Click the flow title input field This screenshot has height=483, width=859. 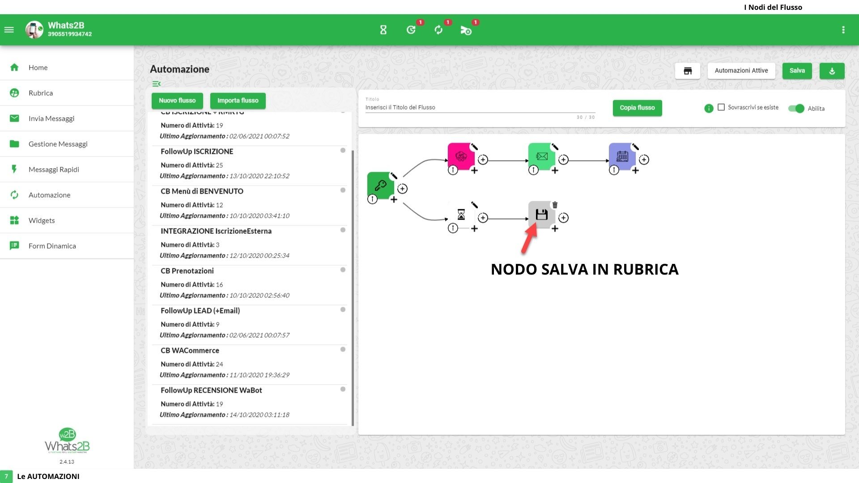(480, 107)
